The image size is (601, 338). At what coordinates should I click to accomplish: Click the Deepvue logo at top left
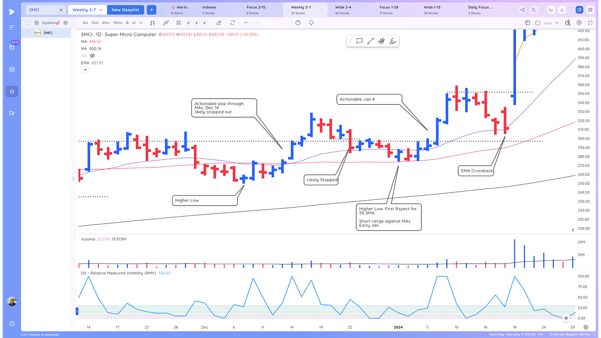click(x=12, y=12)
